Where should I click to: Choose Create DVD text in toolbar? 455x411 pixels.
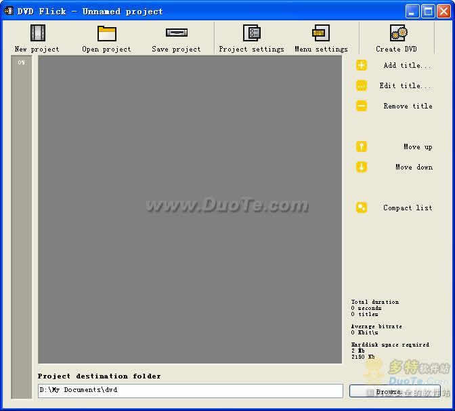click(396, 49)
